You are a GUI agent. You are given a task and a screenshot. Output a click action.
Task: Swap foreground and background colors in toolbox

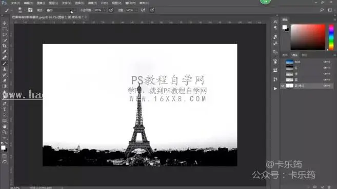pos(6,143)
